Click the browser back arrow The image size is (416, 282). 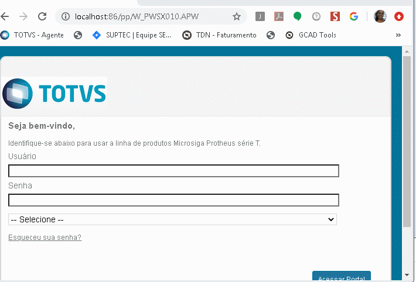coord(5,17)
